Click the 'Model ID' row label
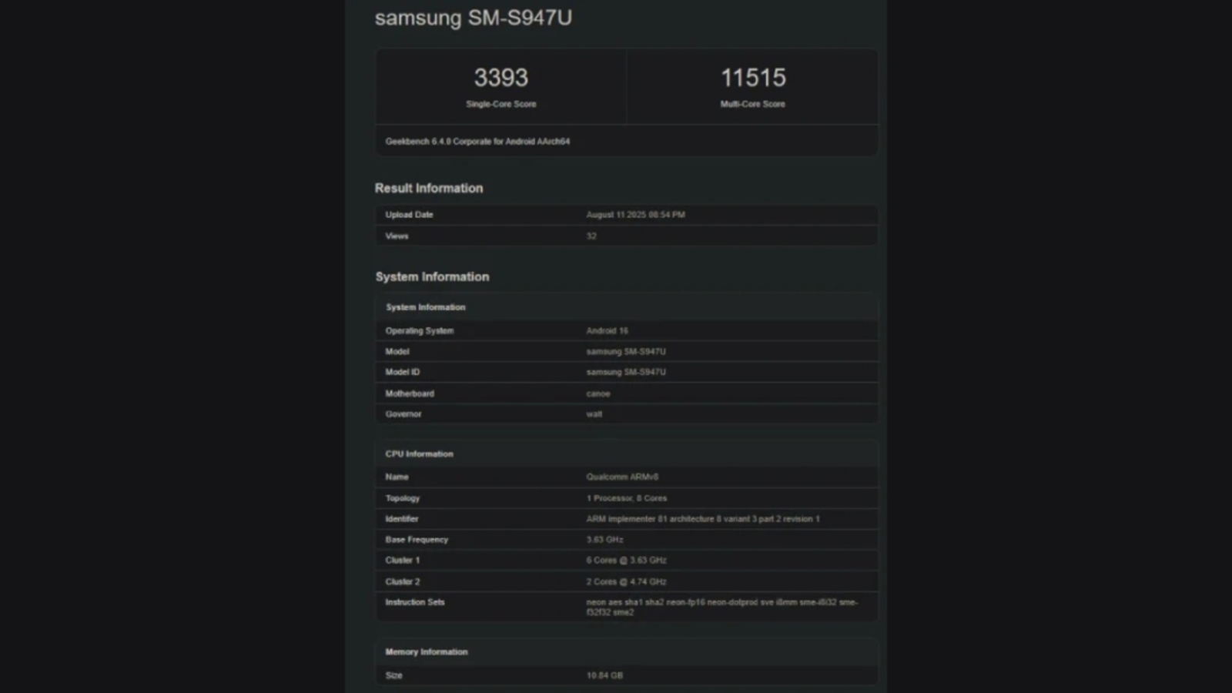1232x693 pixels. (x=403, y=372)
